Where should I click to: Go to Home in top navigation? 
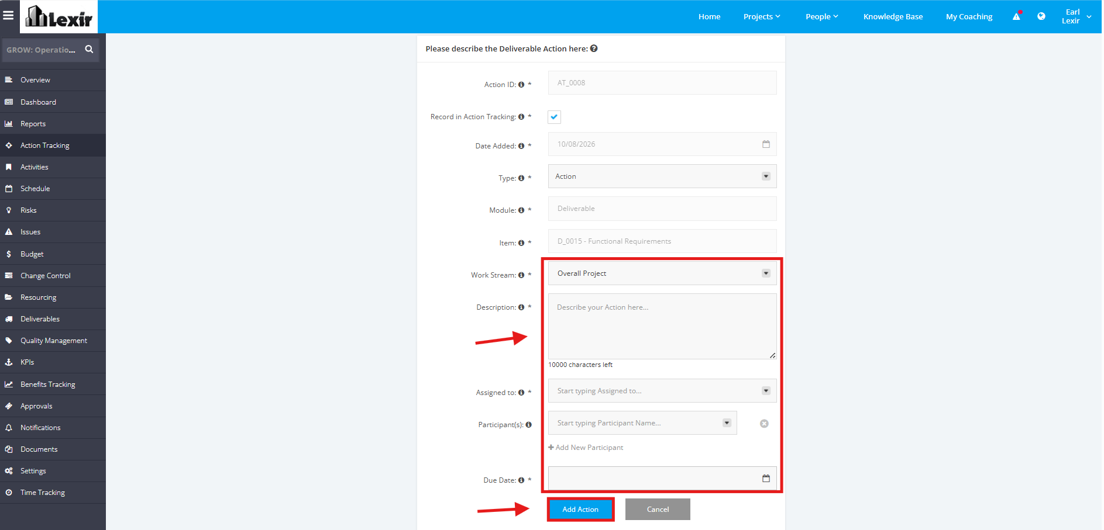click(709, 16)
